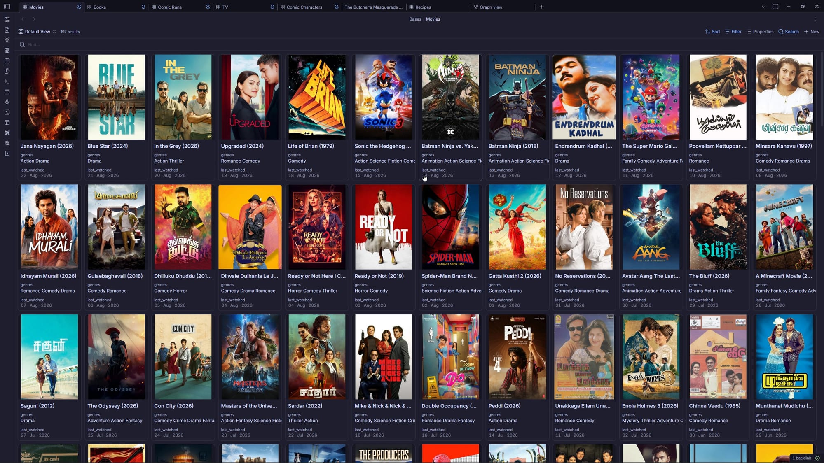Screen dimensions: 824x463
Task: Click the 1 backlink status item
Action: 802,458
